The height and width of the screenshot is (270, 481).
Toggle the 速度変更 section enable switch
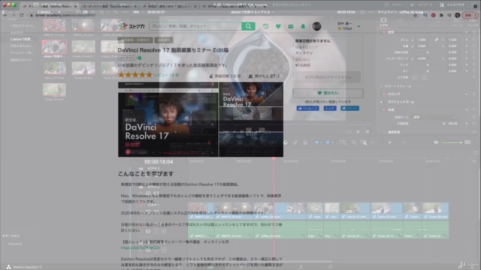(384, 132)
